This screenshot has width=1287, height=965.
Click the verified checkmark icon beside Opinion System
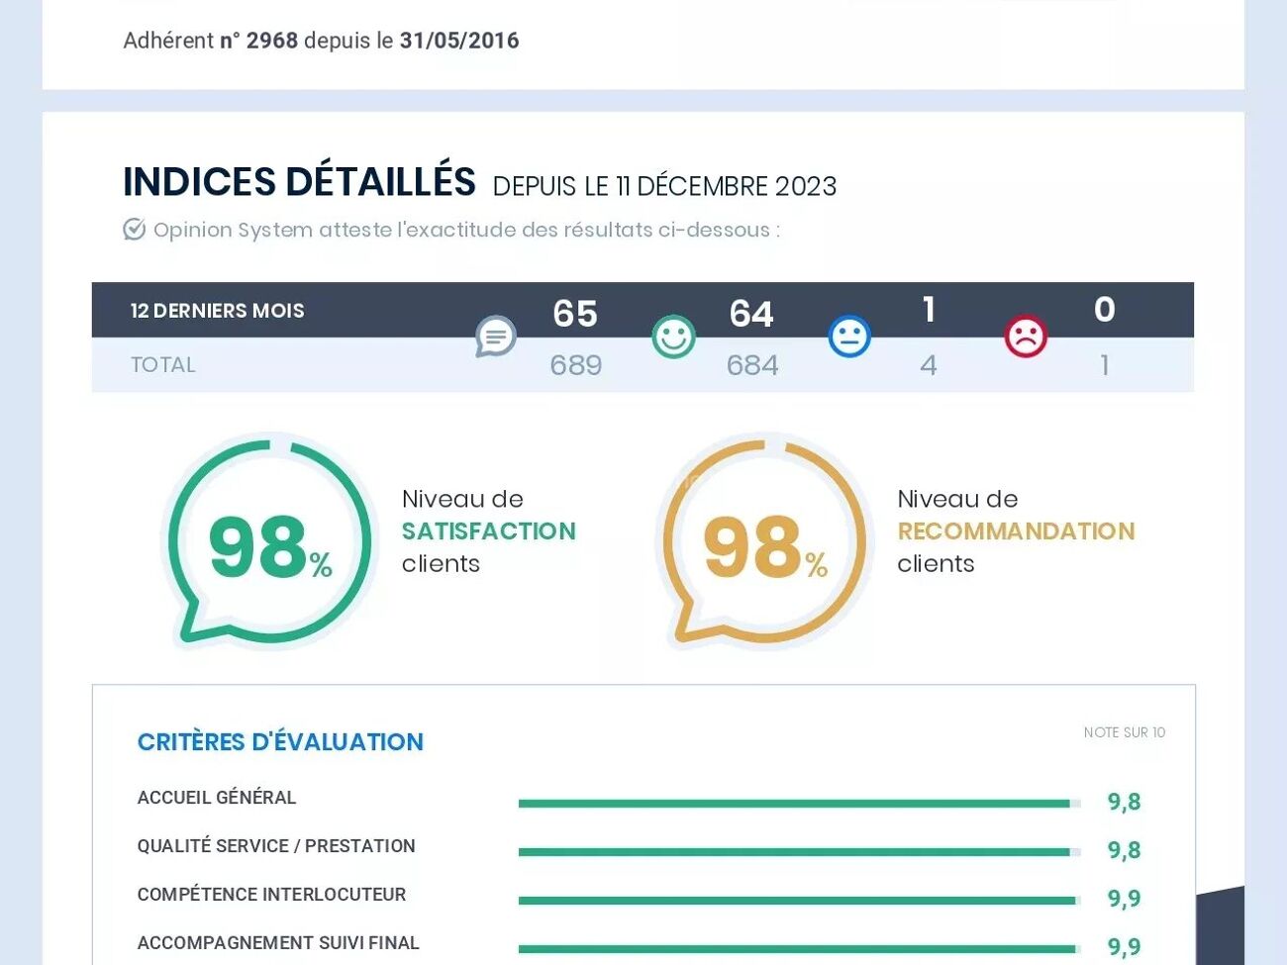[x=135, y=230]
